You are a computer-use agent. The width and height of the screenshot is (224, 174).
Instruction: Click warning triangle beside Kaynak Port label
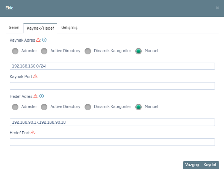pos(35,76)
